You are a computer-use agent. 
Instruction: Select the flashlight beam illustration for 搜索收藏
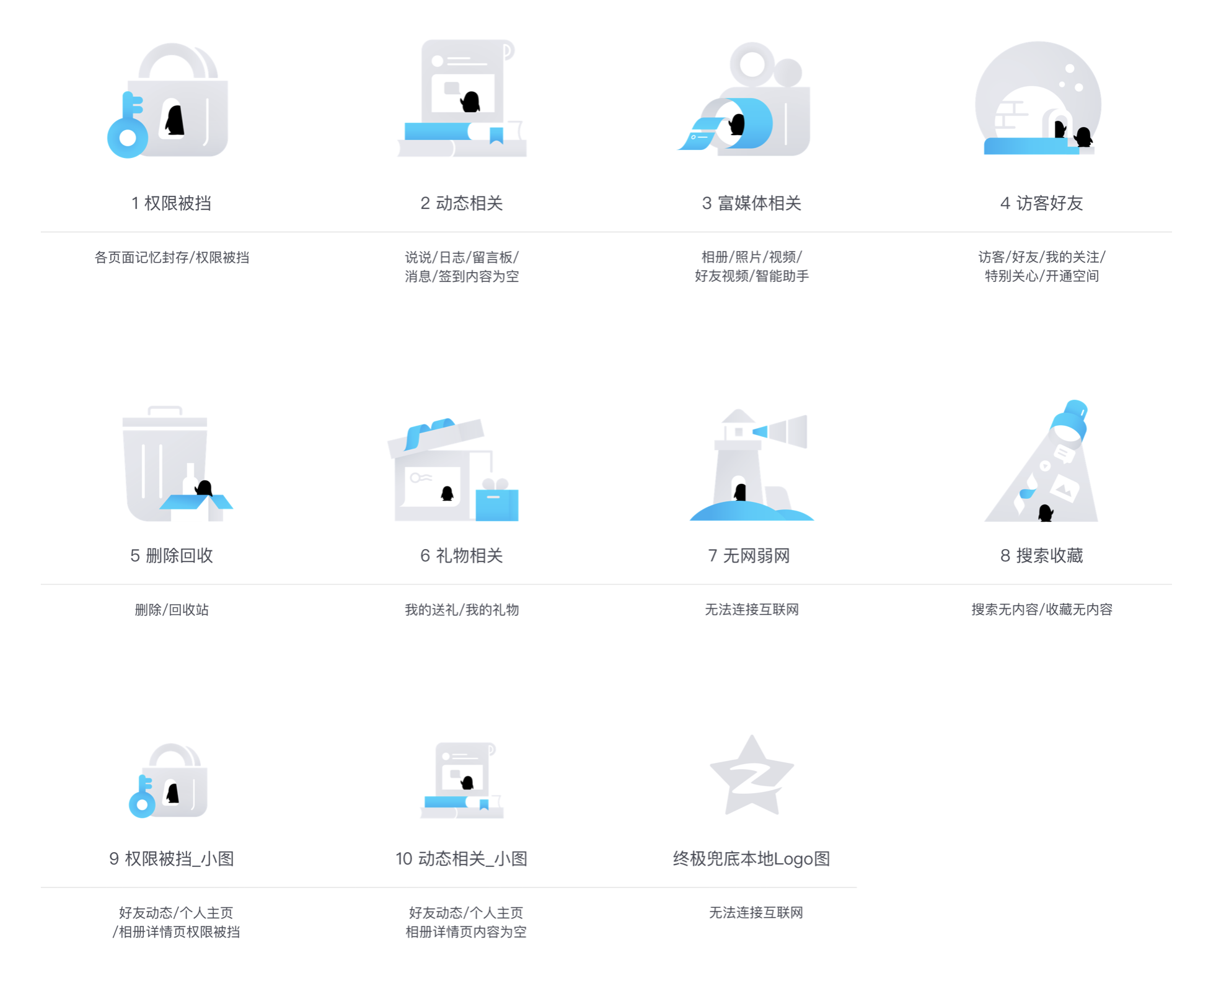[x=1041, y=461]
